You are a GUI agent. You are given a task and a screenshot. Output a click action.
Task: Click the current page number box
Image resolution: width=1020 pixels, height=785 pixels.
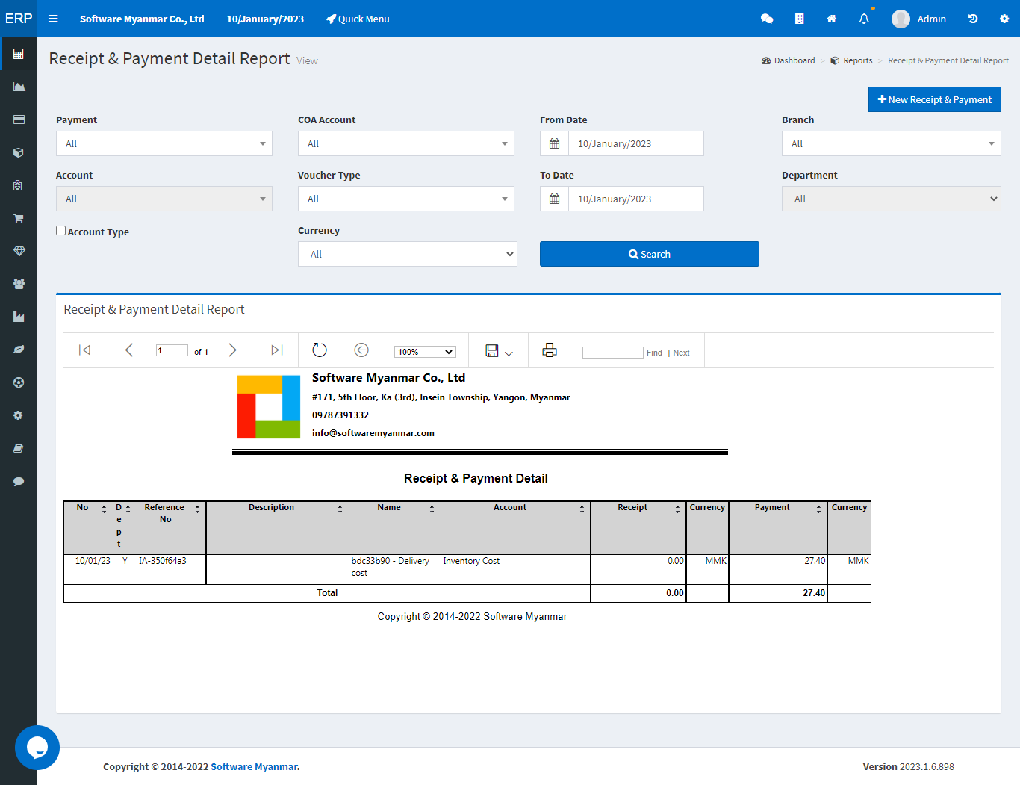(x=172, y=350)
